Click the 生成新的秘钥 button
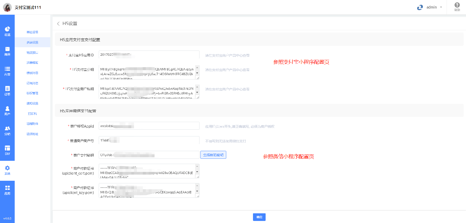 [x=213, y=155]
